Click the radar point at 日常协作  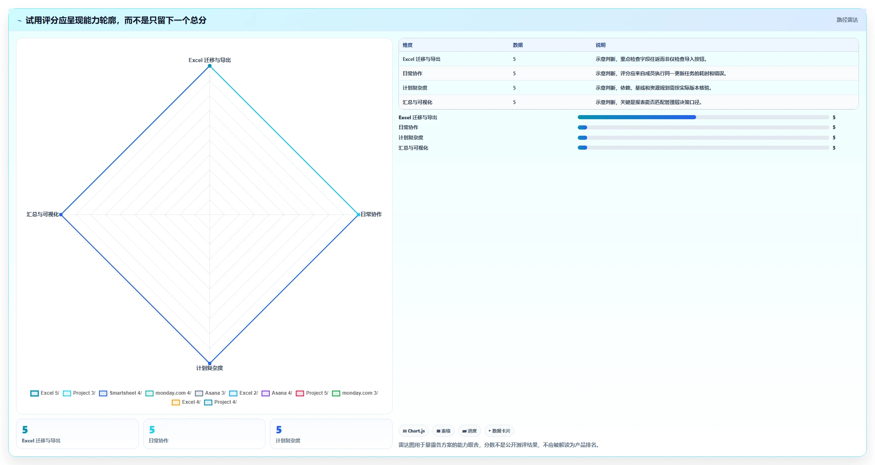pyautogui.click(x=358, y=214)
